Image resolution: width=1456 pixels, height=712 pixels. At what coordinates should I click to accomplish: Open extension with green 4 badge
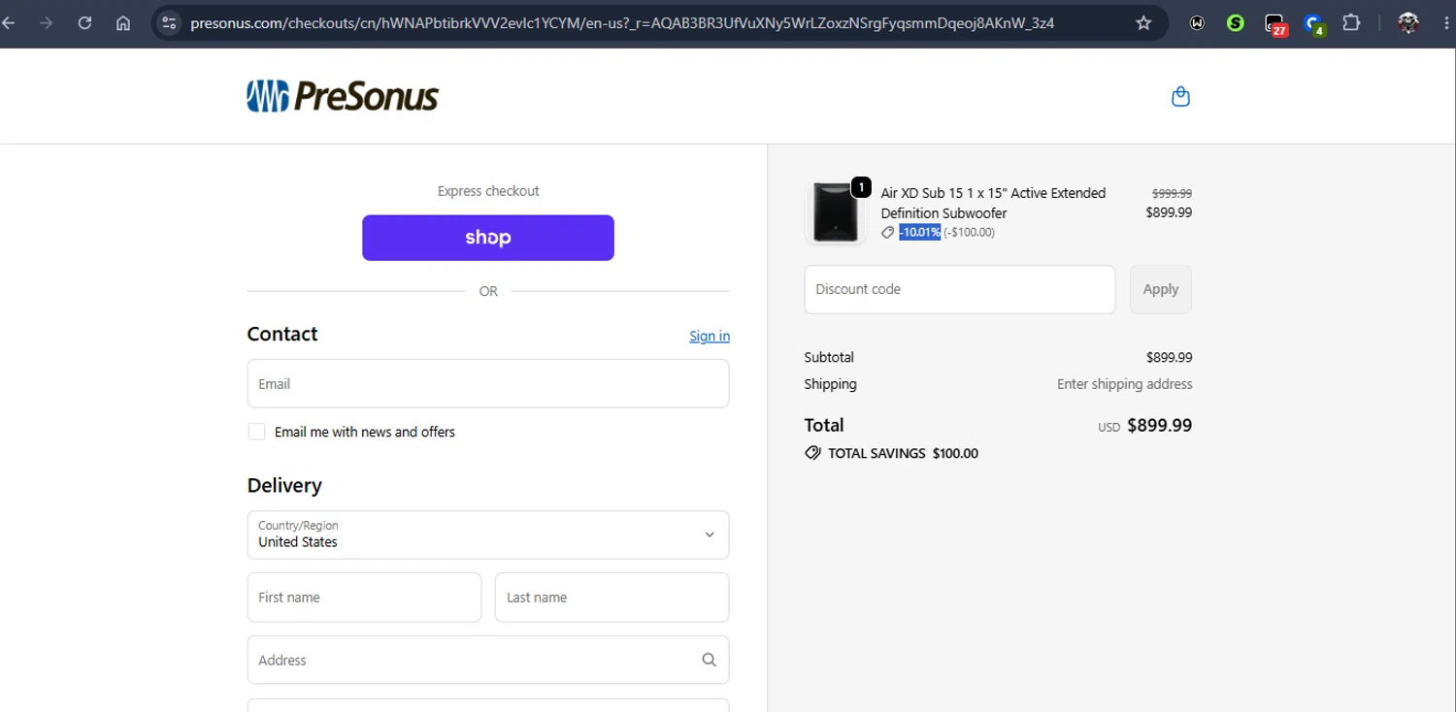click(x=1314, y=24)
